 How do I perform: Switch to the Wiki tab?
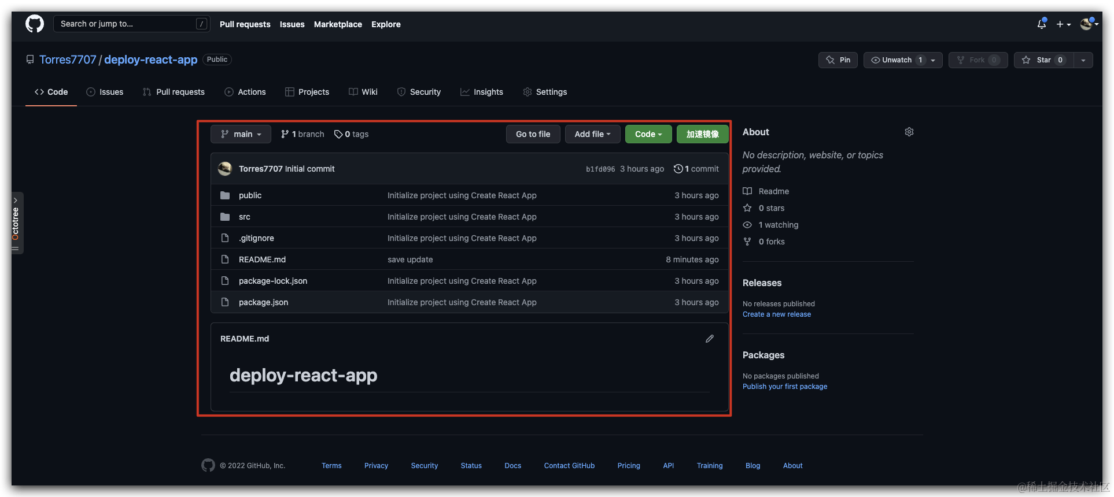coord(363,92)
